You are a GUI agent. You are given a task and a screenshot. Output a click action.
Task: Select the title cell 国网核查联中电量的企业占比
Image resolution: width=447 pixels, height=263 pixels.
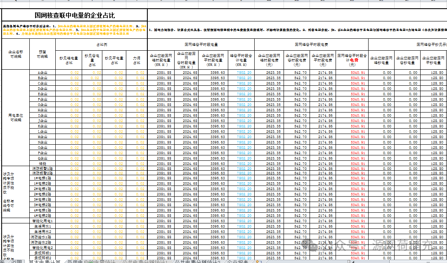[75, 15]
